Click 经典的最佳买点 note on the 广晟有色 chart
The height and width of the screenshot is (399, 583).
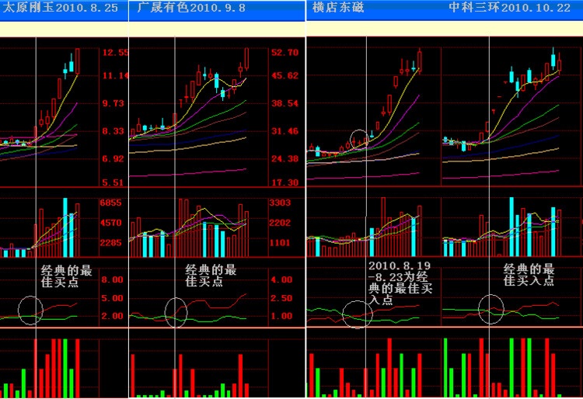pos(211,276)
